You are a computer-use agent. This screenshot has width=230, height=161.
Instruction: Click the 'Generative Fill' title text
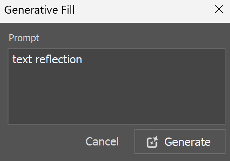40,10
